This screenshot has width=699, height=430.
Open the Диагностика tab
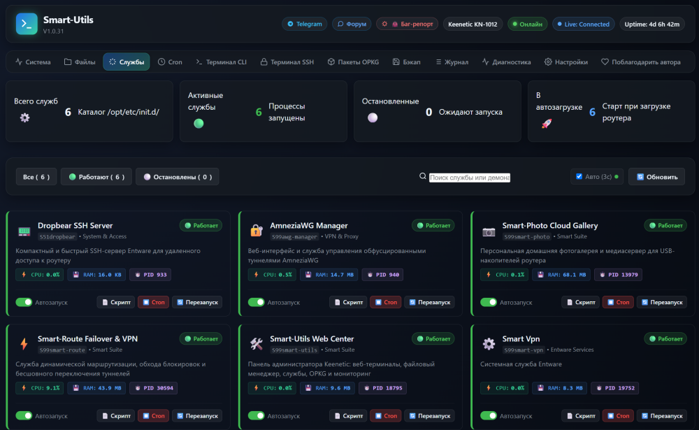coord(506,62)
